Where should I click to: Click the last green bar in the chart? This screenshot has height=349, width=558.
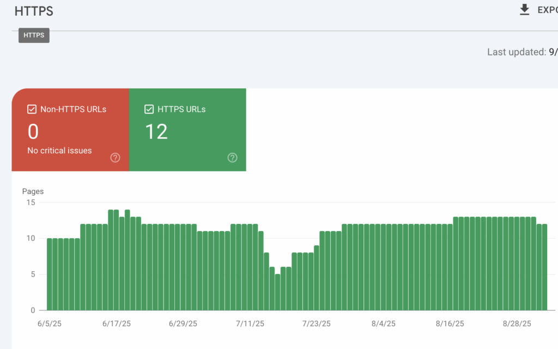(544, 267)
